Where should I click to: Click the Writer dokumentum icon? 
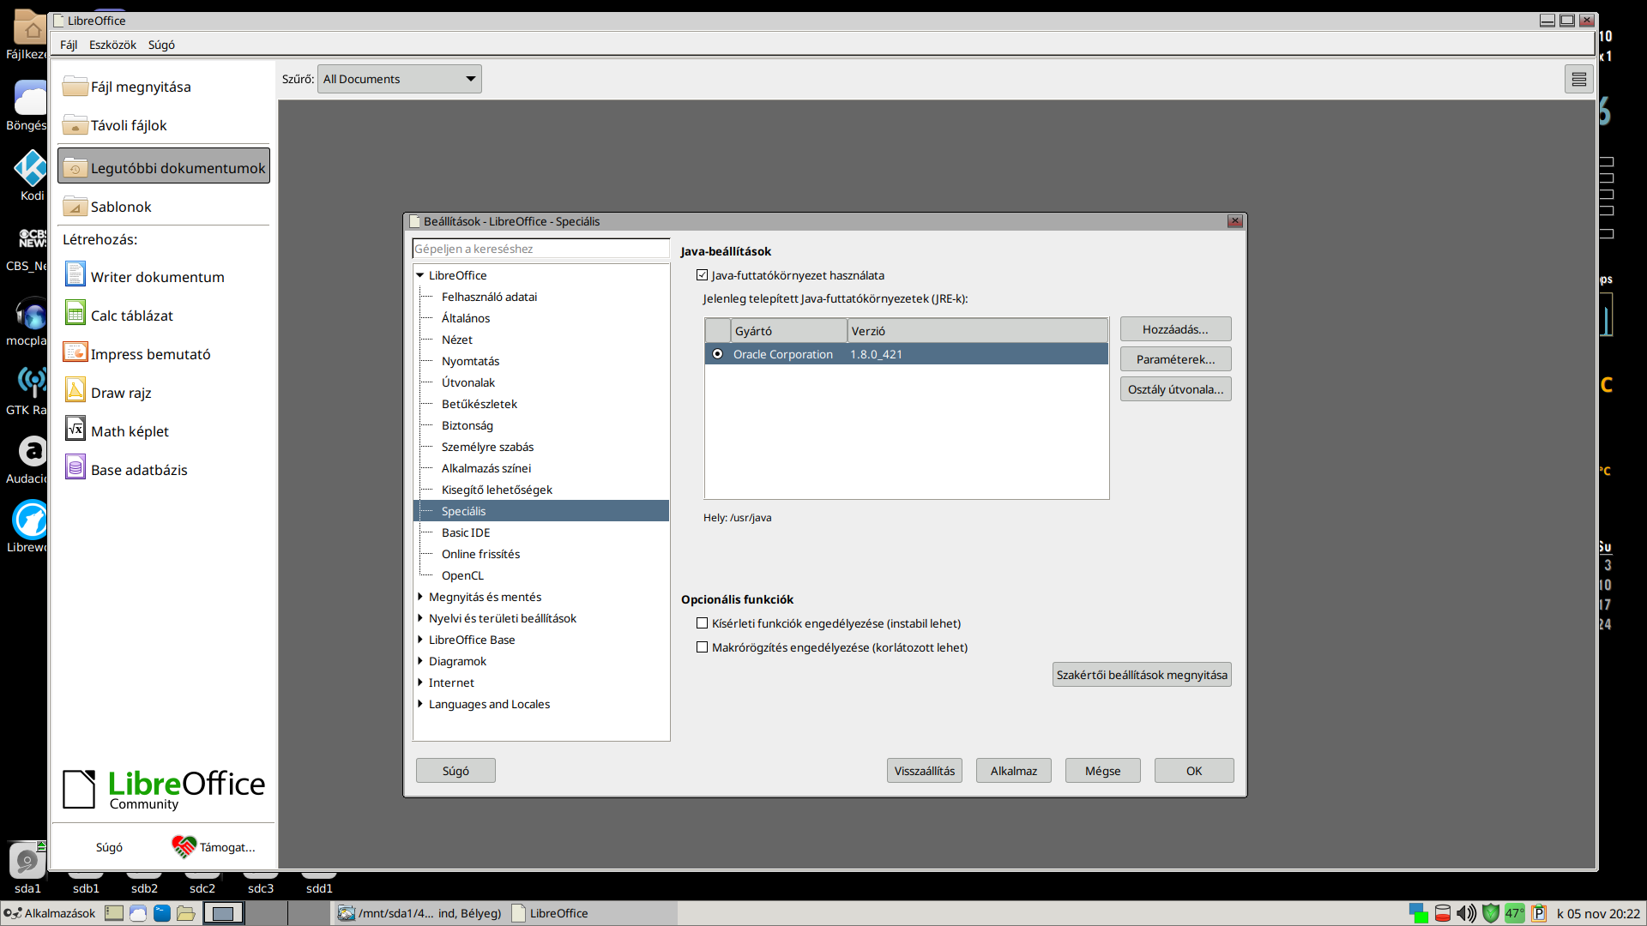[x=75, y=275]
